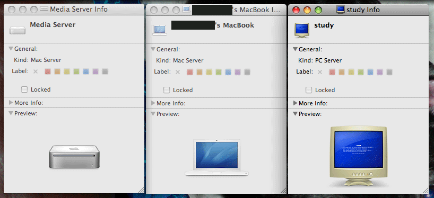Click the 'study' name text in the header
This screenshot has width=434, height=198.
coord(324,25)
